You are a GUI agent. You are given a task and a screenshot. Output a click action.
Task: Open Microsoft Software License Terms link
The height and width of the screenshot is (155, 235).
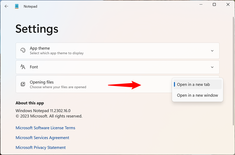[45, 128]
